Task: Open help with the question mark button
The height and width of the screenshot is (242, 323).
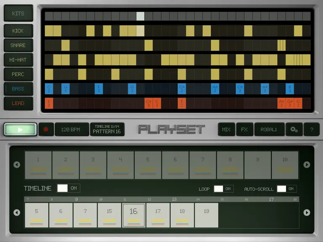Action: click(312, 129)
